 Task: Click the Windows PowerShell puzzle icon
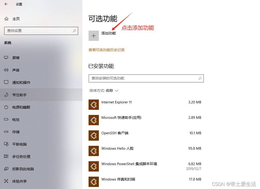[94, 166]
